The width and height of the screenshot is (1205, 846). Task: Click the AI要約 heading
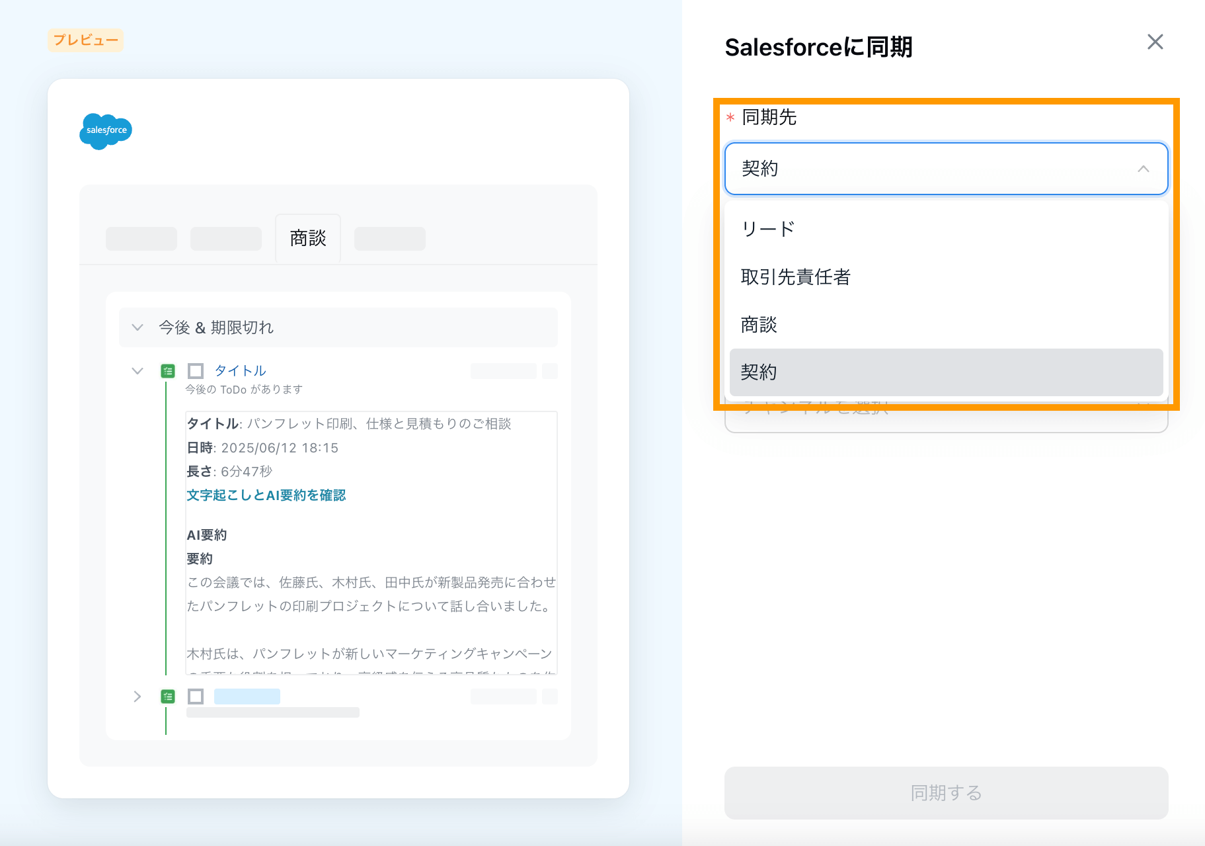click(x=207, y=535)
